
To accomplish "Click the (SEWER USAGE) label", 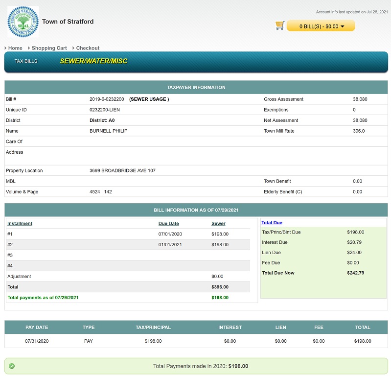I will click(149, 99).
